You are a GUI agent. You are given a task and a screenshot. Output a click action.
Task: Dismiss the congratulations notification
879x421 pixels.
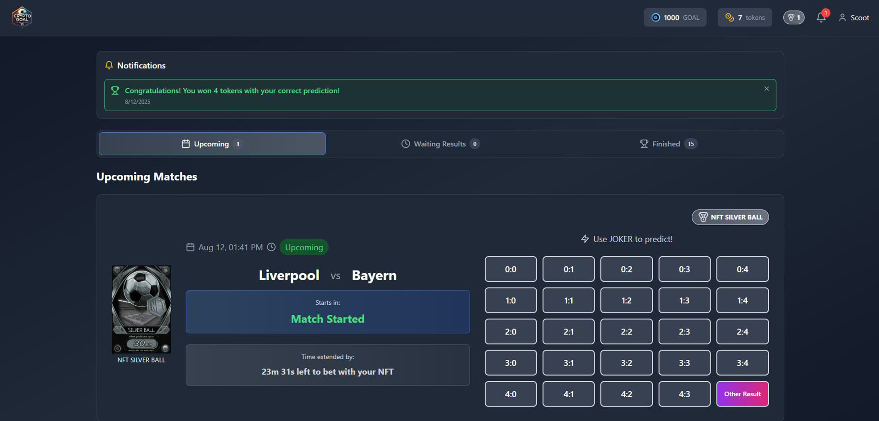click(x=766, y=89)
